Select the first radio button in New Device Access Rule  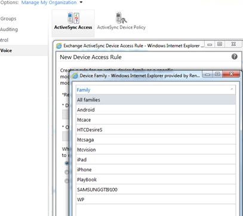[67, 163]
